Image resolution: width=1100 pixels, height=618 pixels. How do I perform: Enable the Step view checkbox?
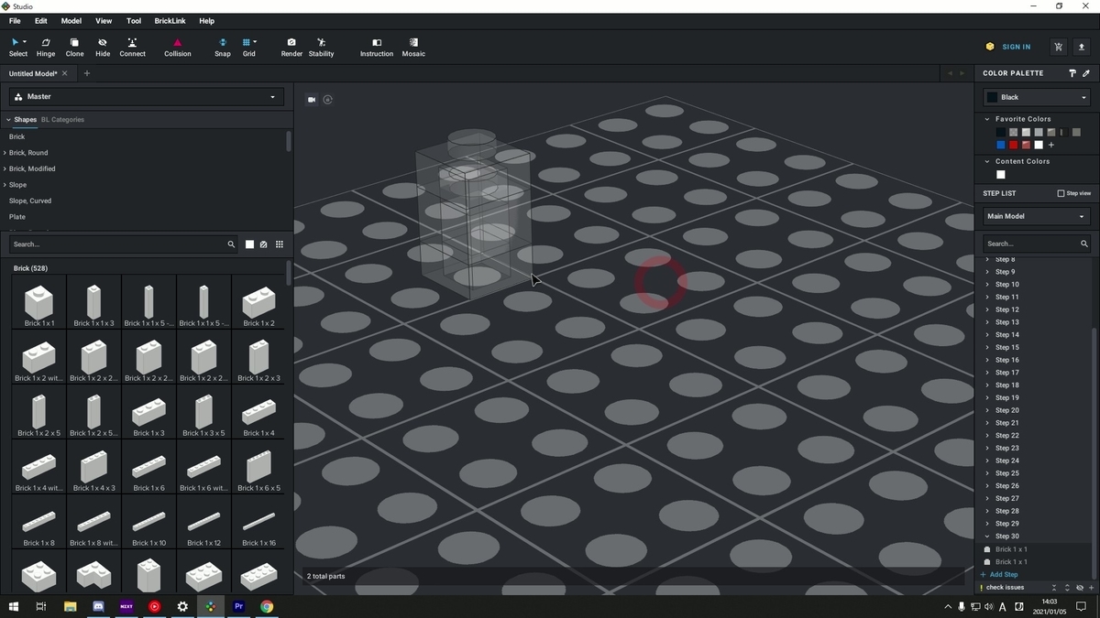(1061, 193)
